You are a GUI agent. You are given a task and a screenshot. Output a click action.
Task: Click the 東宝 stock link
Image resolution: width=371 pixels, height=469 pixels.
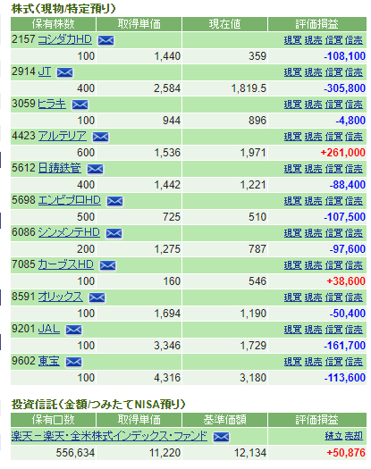point(49,361)
